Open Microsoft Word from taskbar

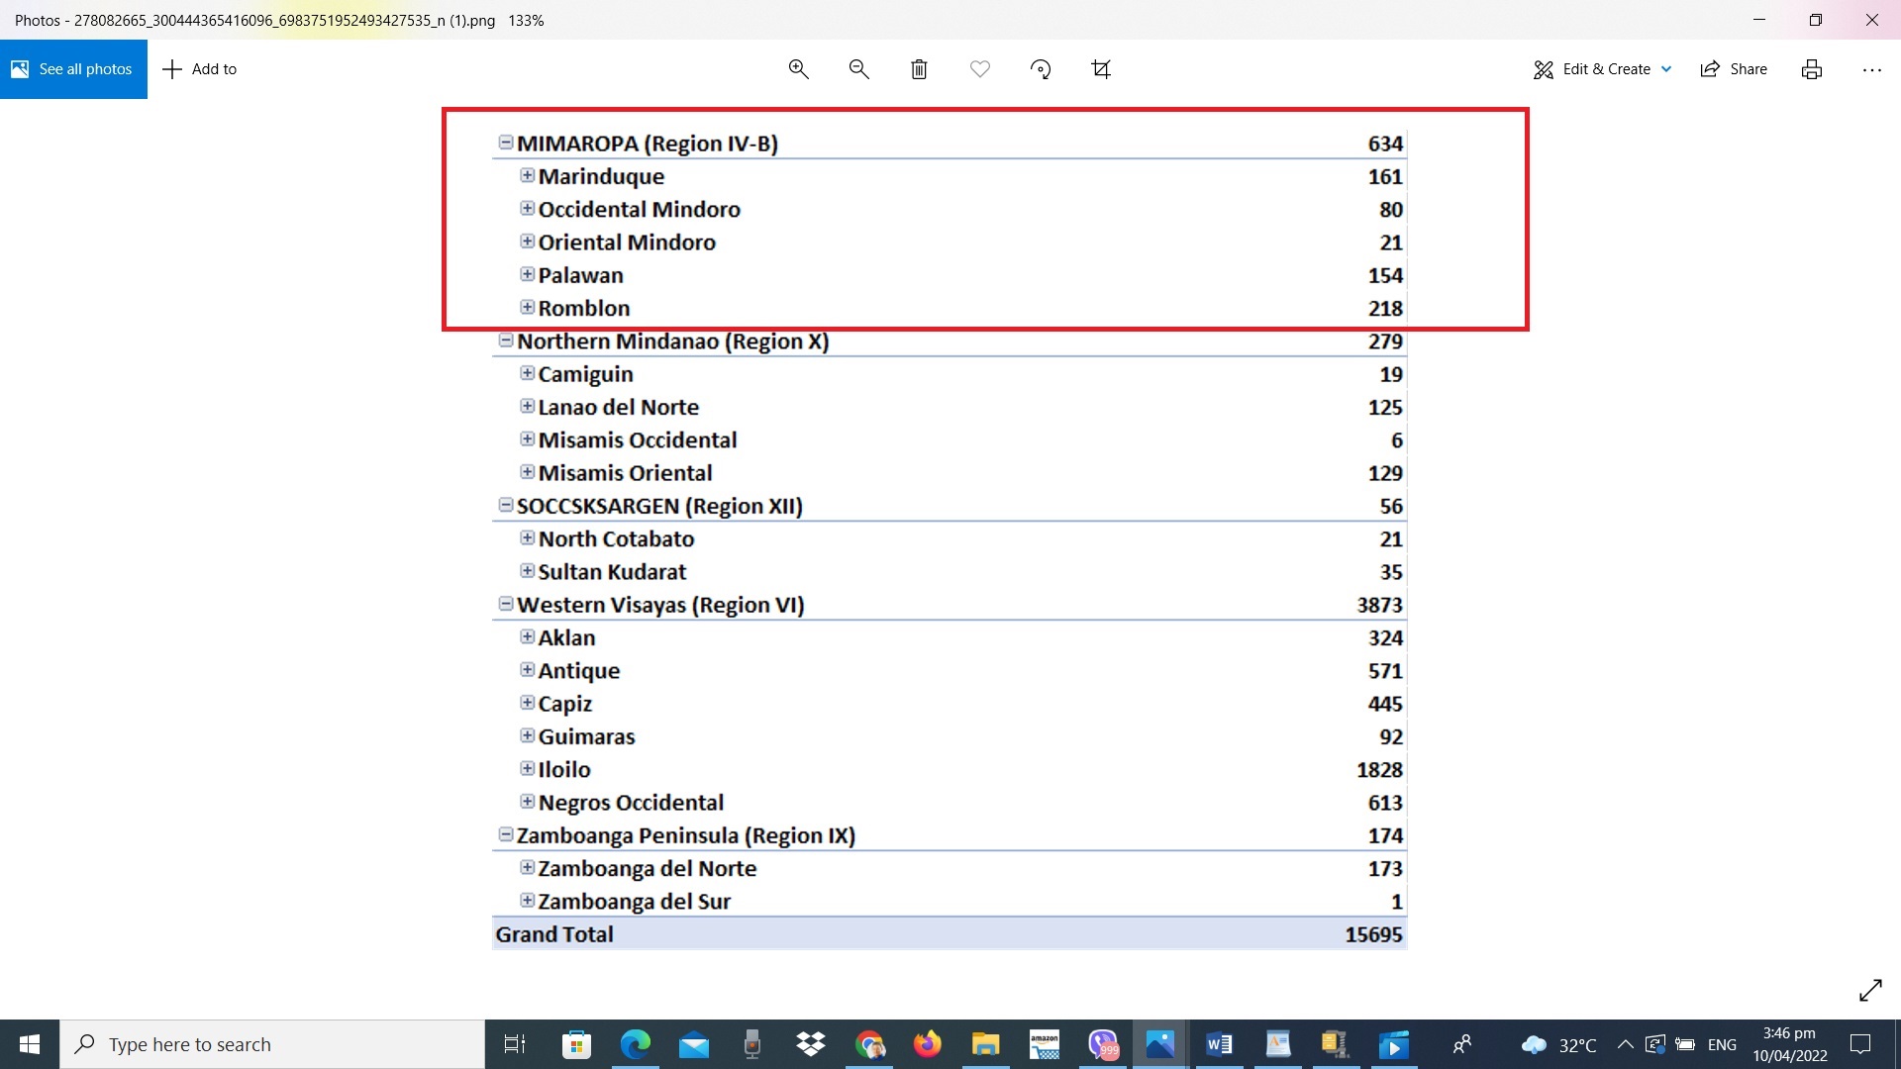(x=1219, y=1044)
